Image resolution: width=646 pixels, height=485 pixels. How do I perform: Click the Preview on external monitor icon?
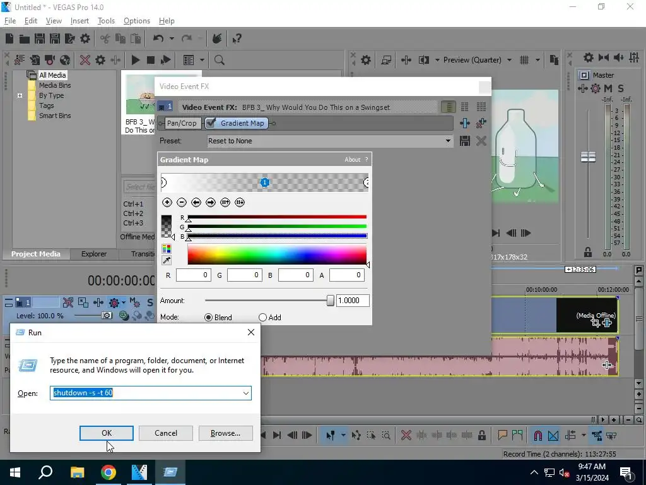(386, 60)
